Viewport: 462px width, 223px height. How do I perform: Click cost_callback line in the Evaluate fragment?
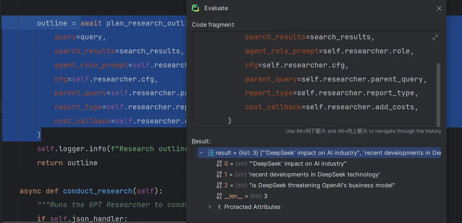point(332,108)
